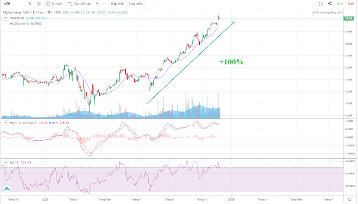Share the chart via share icon

pyautogui.click(x=329, y=3)
